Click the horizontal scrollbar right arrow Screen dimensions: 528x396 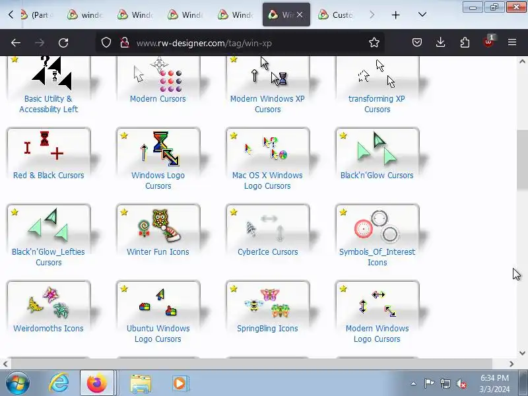511,364
